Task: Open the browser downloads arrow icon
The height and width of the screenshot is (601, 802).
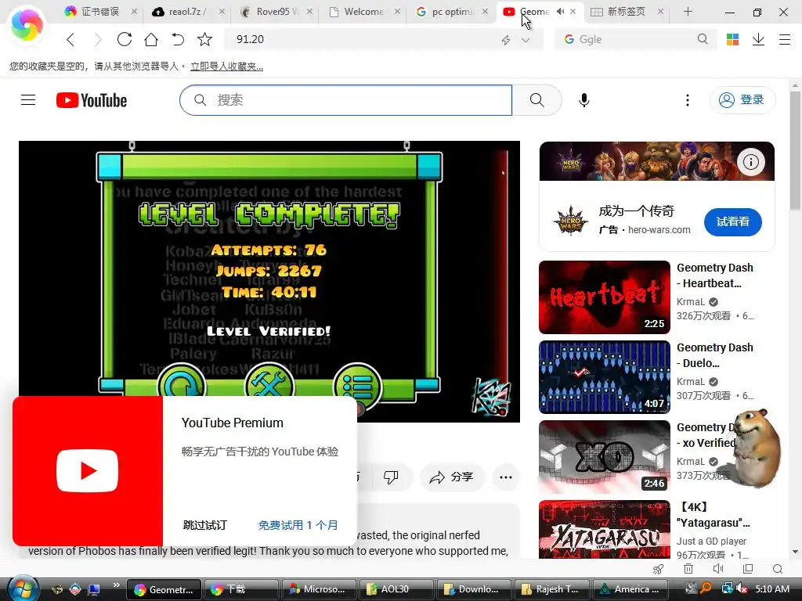Action: (x=758, y=39)
